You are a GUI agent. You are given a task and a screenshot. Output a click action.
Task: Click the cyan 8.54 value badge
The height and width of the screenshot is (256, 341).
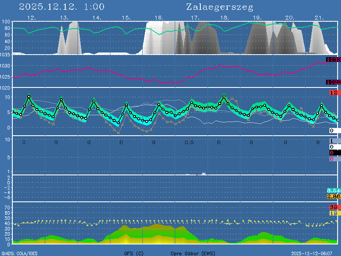(333, 190)
